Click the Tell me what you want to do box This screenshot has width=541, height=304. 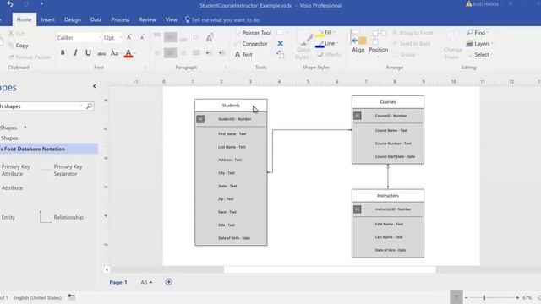pyautogui.click(x=222, y=20)
